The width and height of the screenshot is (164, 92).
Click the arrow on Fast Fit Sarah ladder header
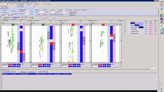[20, 21]
